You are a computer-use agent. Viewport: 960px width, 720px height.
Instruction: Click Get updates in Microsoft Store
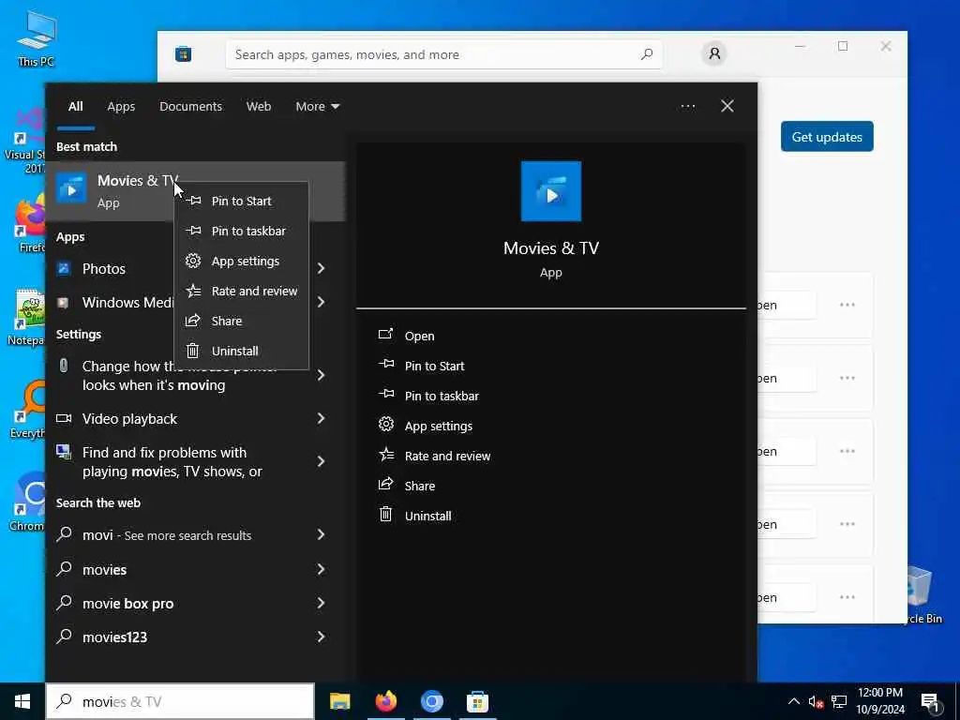[x=827, y=137]
